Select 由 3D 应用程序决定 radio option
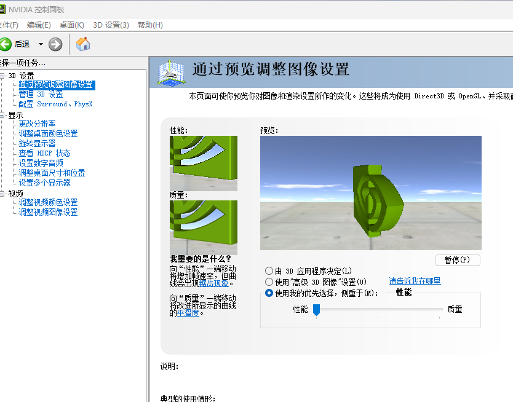Viewport: 513px width, 402px height. click(x=269, y=271)
